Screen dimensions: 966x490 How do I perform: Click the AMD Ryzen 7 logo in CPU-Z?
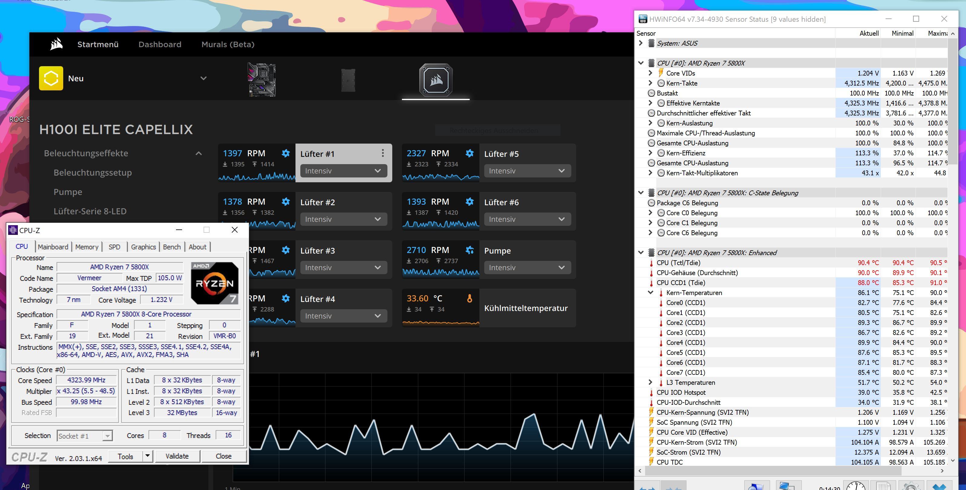[214, 283]
